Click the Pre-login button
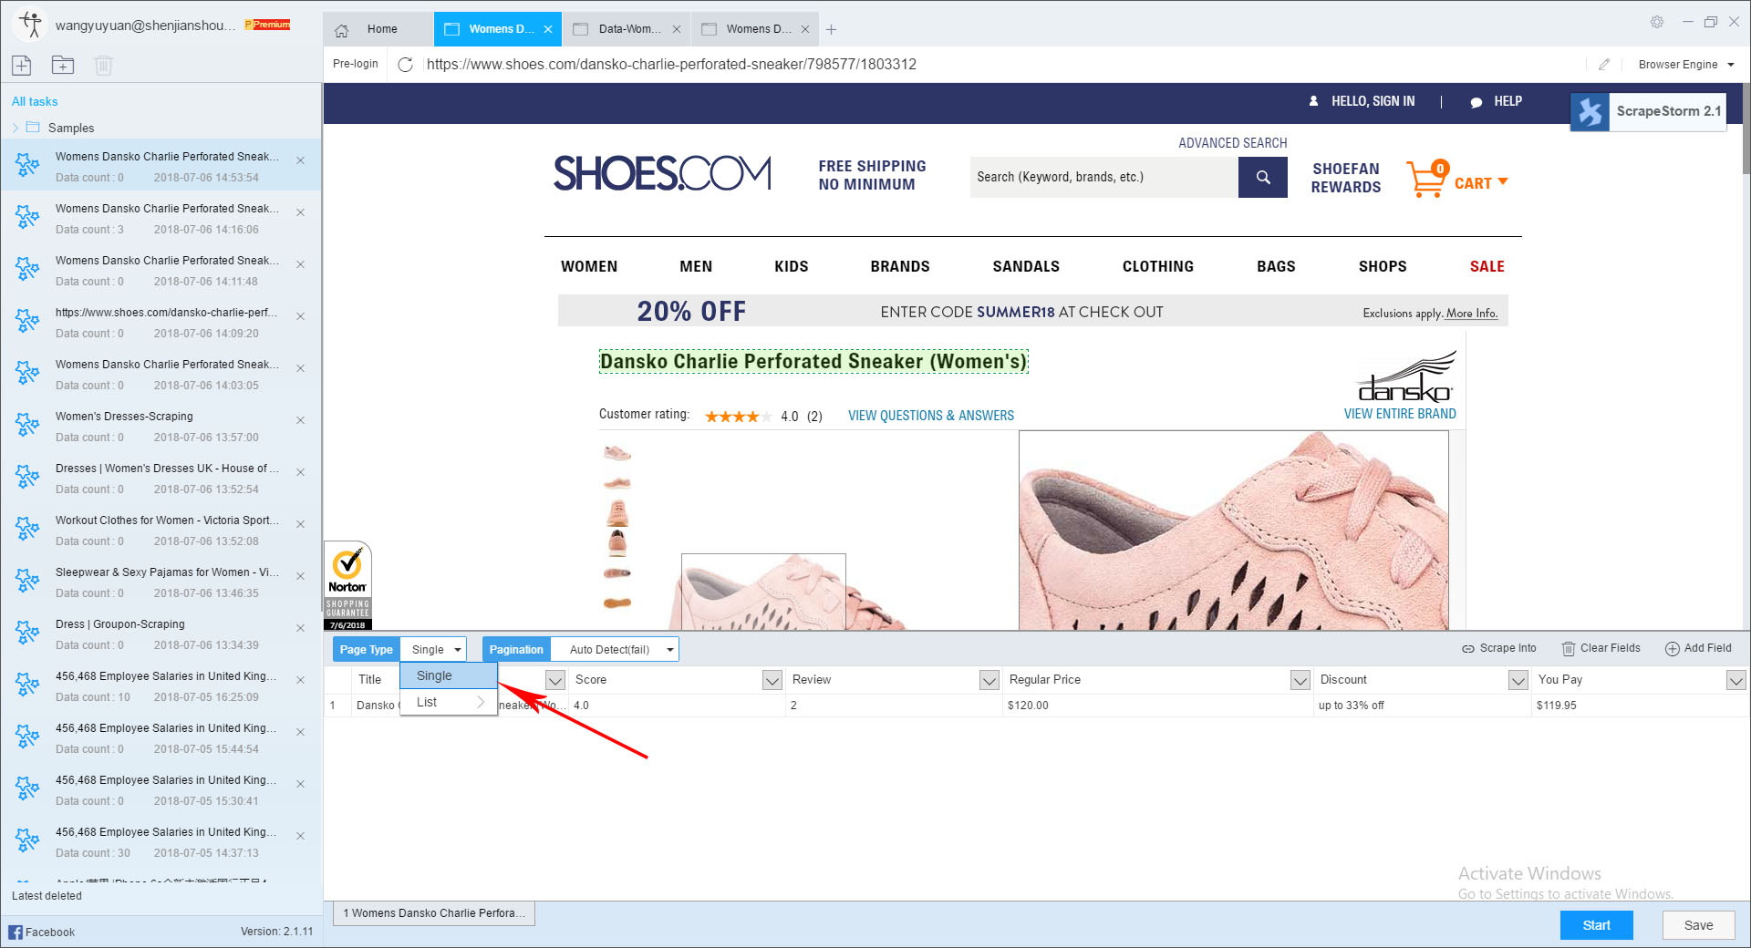Image resolution: width=1751 pixels, height=948 pixels. 356,64
